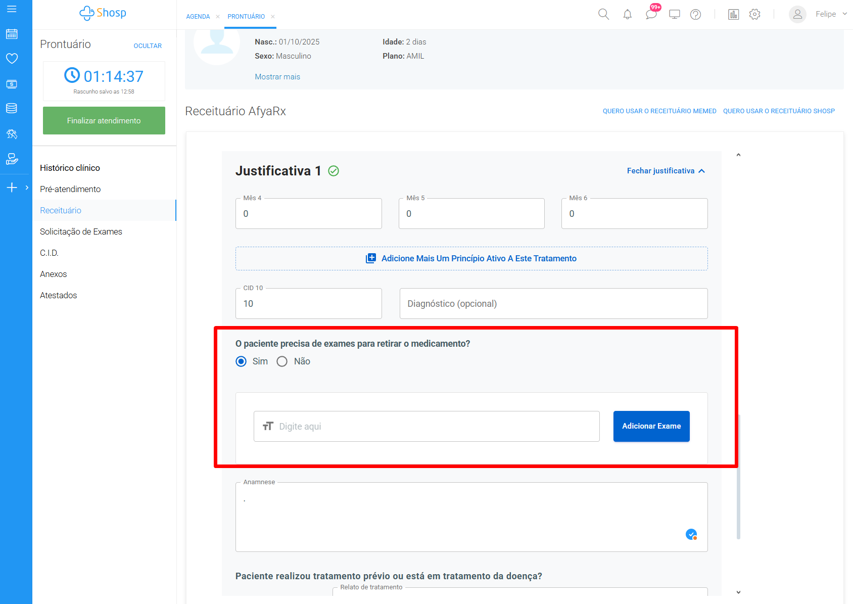Click the heart icon in sidebar
Screen dimensions: 853x604
pos(12,59)
